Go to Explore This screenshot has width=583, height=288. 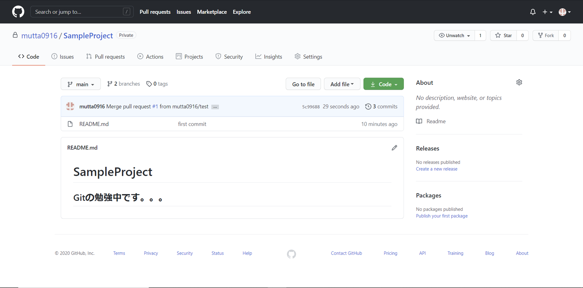(242, 12)
